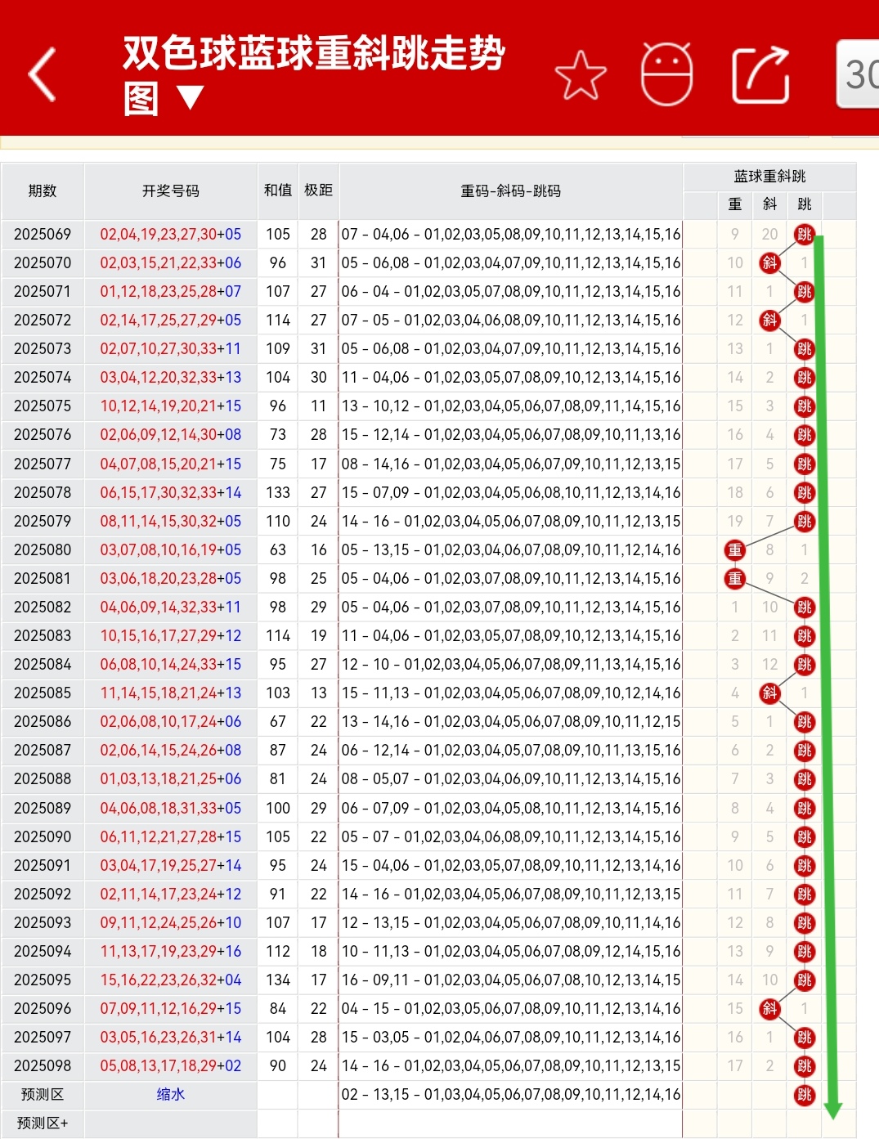Click the 重 marker for period 2025080

tap(735, 549)
